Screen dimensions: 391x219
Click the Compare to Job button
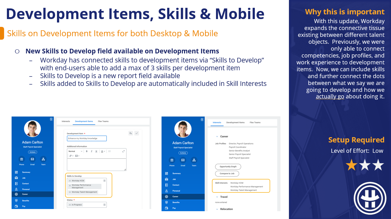227,173
